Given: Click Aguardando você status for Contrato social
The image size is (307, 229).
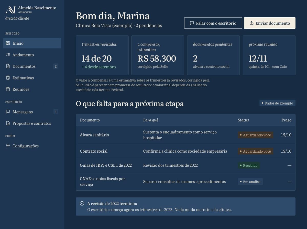Looking at the screenshot, I should pos(256,151).
